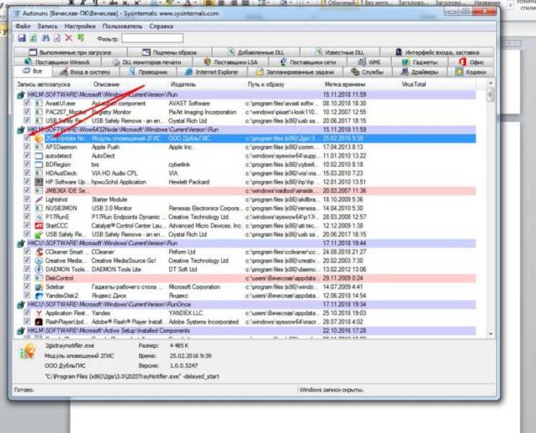Disable the autodetect autostart entry checkbox

27,155
